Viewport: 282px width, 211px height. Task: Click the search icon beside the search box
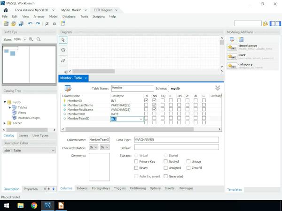(x=265, y=23)
